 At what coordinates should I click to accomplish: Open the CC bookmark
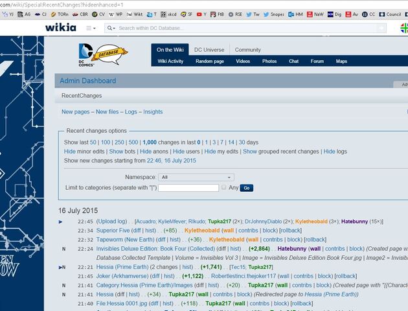coord(368,14)
